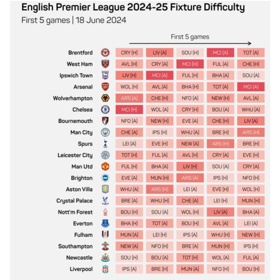280x280 pixels.
Task: Click the Chelsea club crest
Action: point(105,109)
